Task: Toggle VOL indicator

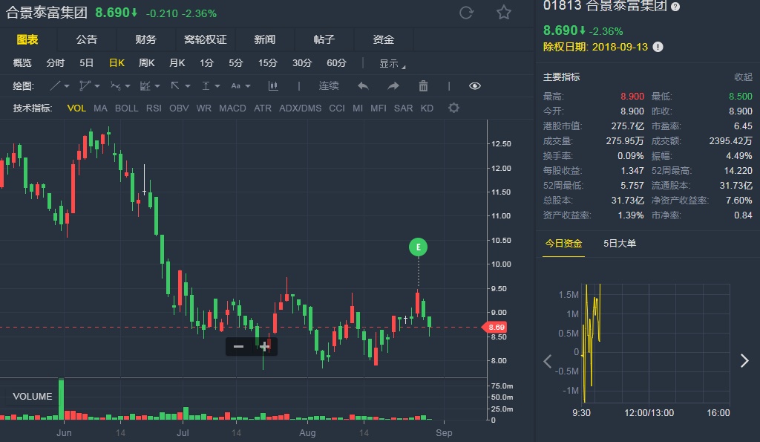Action: click(76, 108)
